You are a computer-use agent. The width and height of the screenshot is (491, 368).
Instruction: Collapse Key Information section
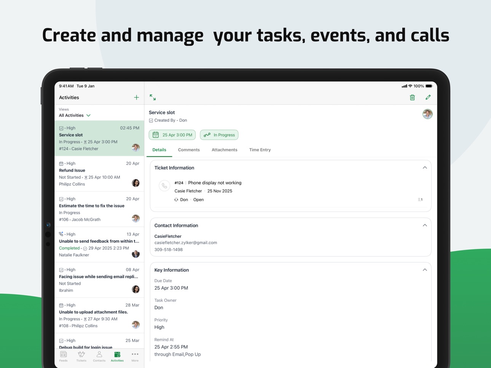(425, 270)
